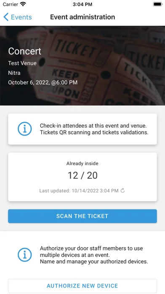The image size is (165, 294).
Task: Tap the back chevron arrow icon
Action: 6,17
